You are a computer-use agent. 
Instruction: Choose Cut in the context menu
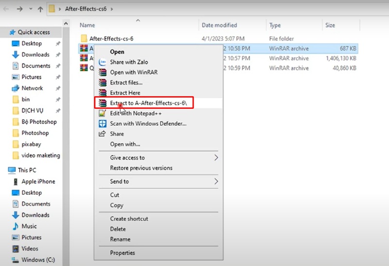tap(115, 195)
